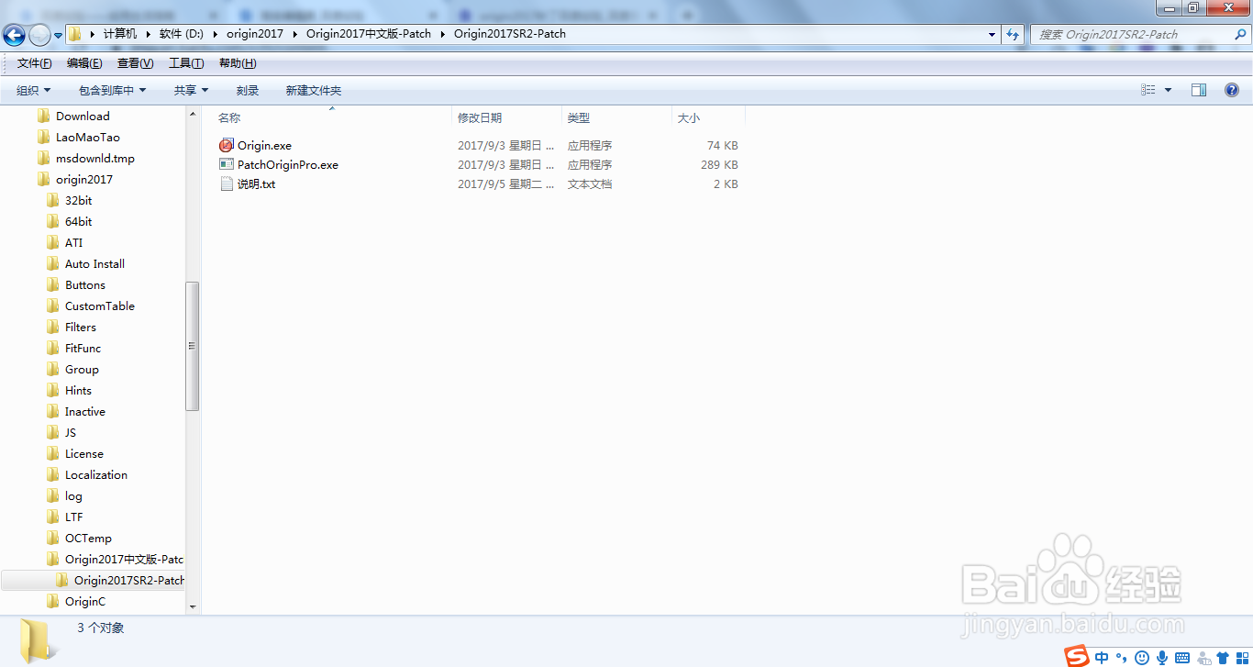Viewport: 1253px width, 667px height.
Task: Click origin2017 in the address breadcrumb
Action: point(255,34)
